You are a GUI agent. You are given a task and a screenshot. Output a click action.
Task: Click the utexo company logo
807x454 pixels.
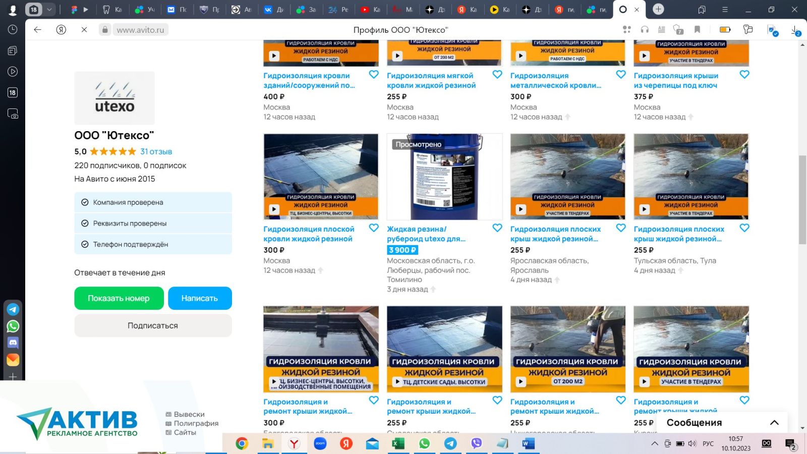coord(114,98)
